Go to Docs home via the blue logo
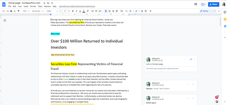This screenshot has height=105, width=227. point(4,4)
